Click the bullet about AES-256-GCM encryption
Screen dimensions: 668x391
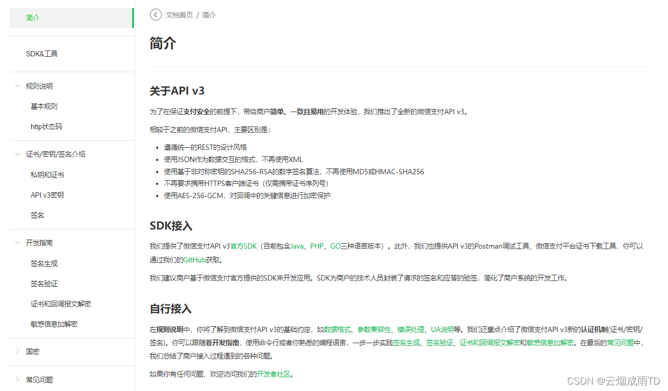click(x=247, y=195)
